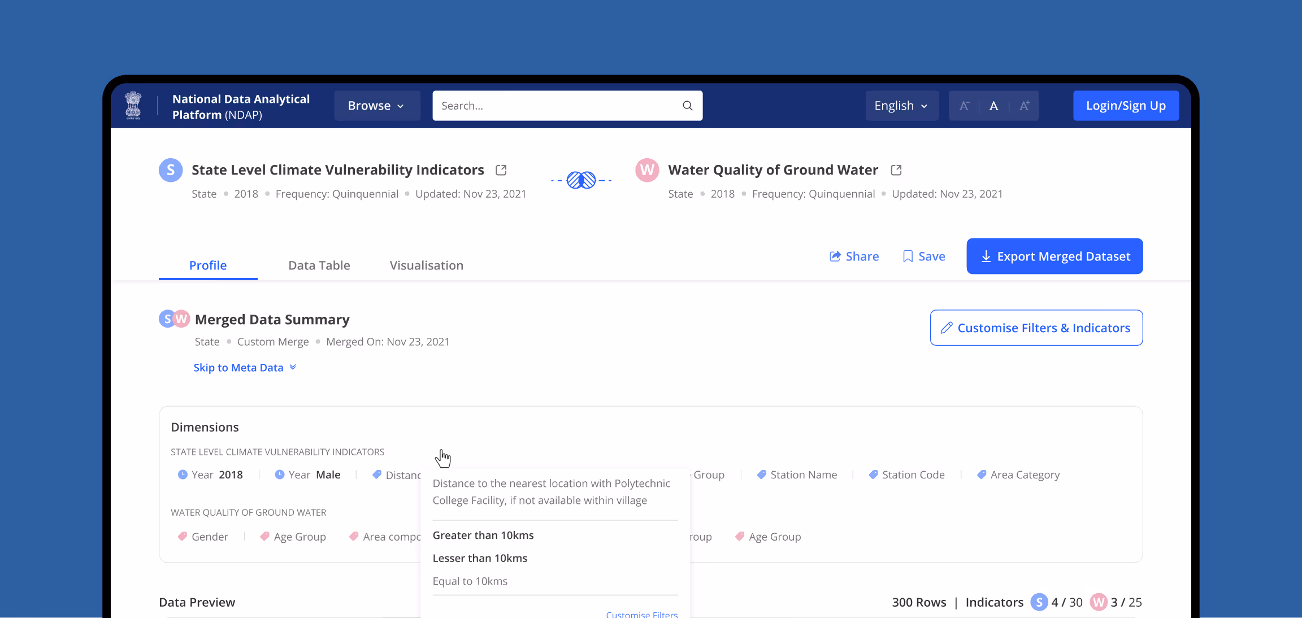Screen dimensions: 1302x618
Task: Click the SW merged summary badge
Action: pyautogui.click(x=174, y=319)
